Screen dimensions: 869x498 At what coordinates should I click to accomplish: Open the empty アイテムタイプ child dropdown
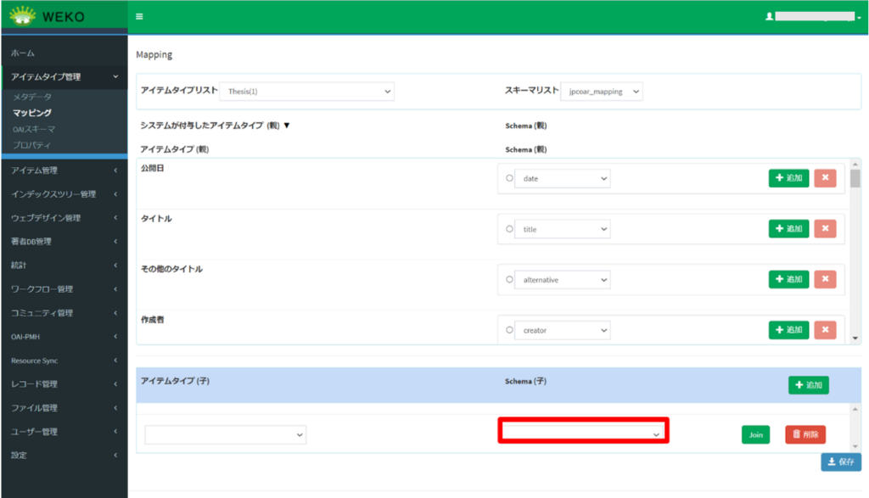coord(225,434)
